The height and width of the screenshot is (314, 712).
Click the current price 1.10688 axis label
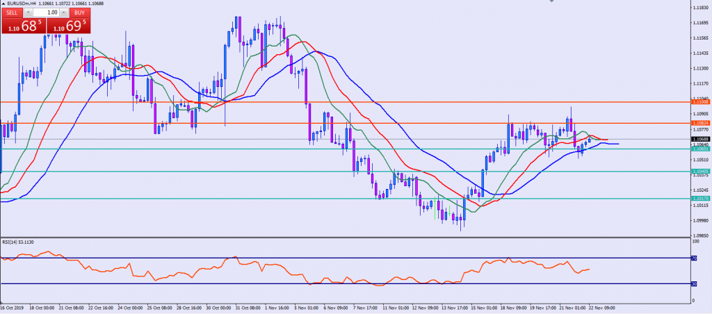pos(700,139)
